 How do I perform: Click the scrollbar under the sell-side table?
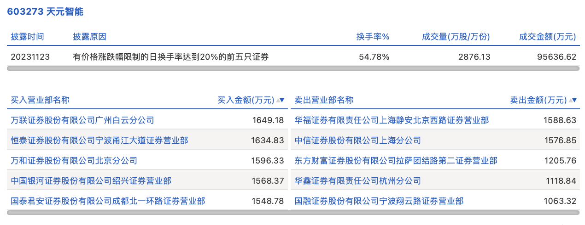pos(435,212)
